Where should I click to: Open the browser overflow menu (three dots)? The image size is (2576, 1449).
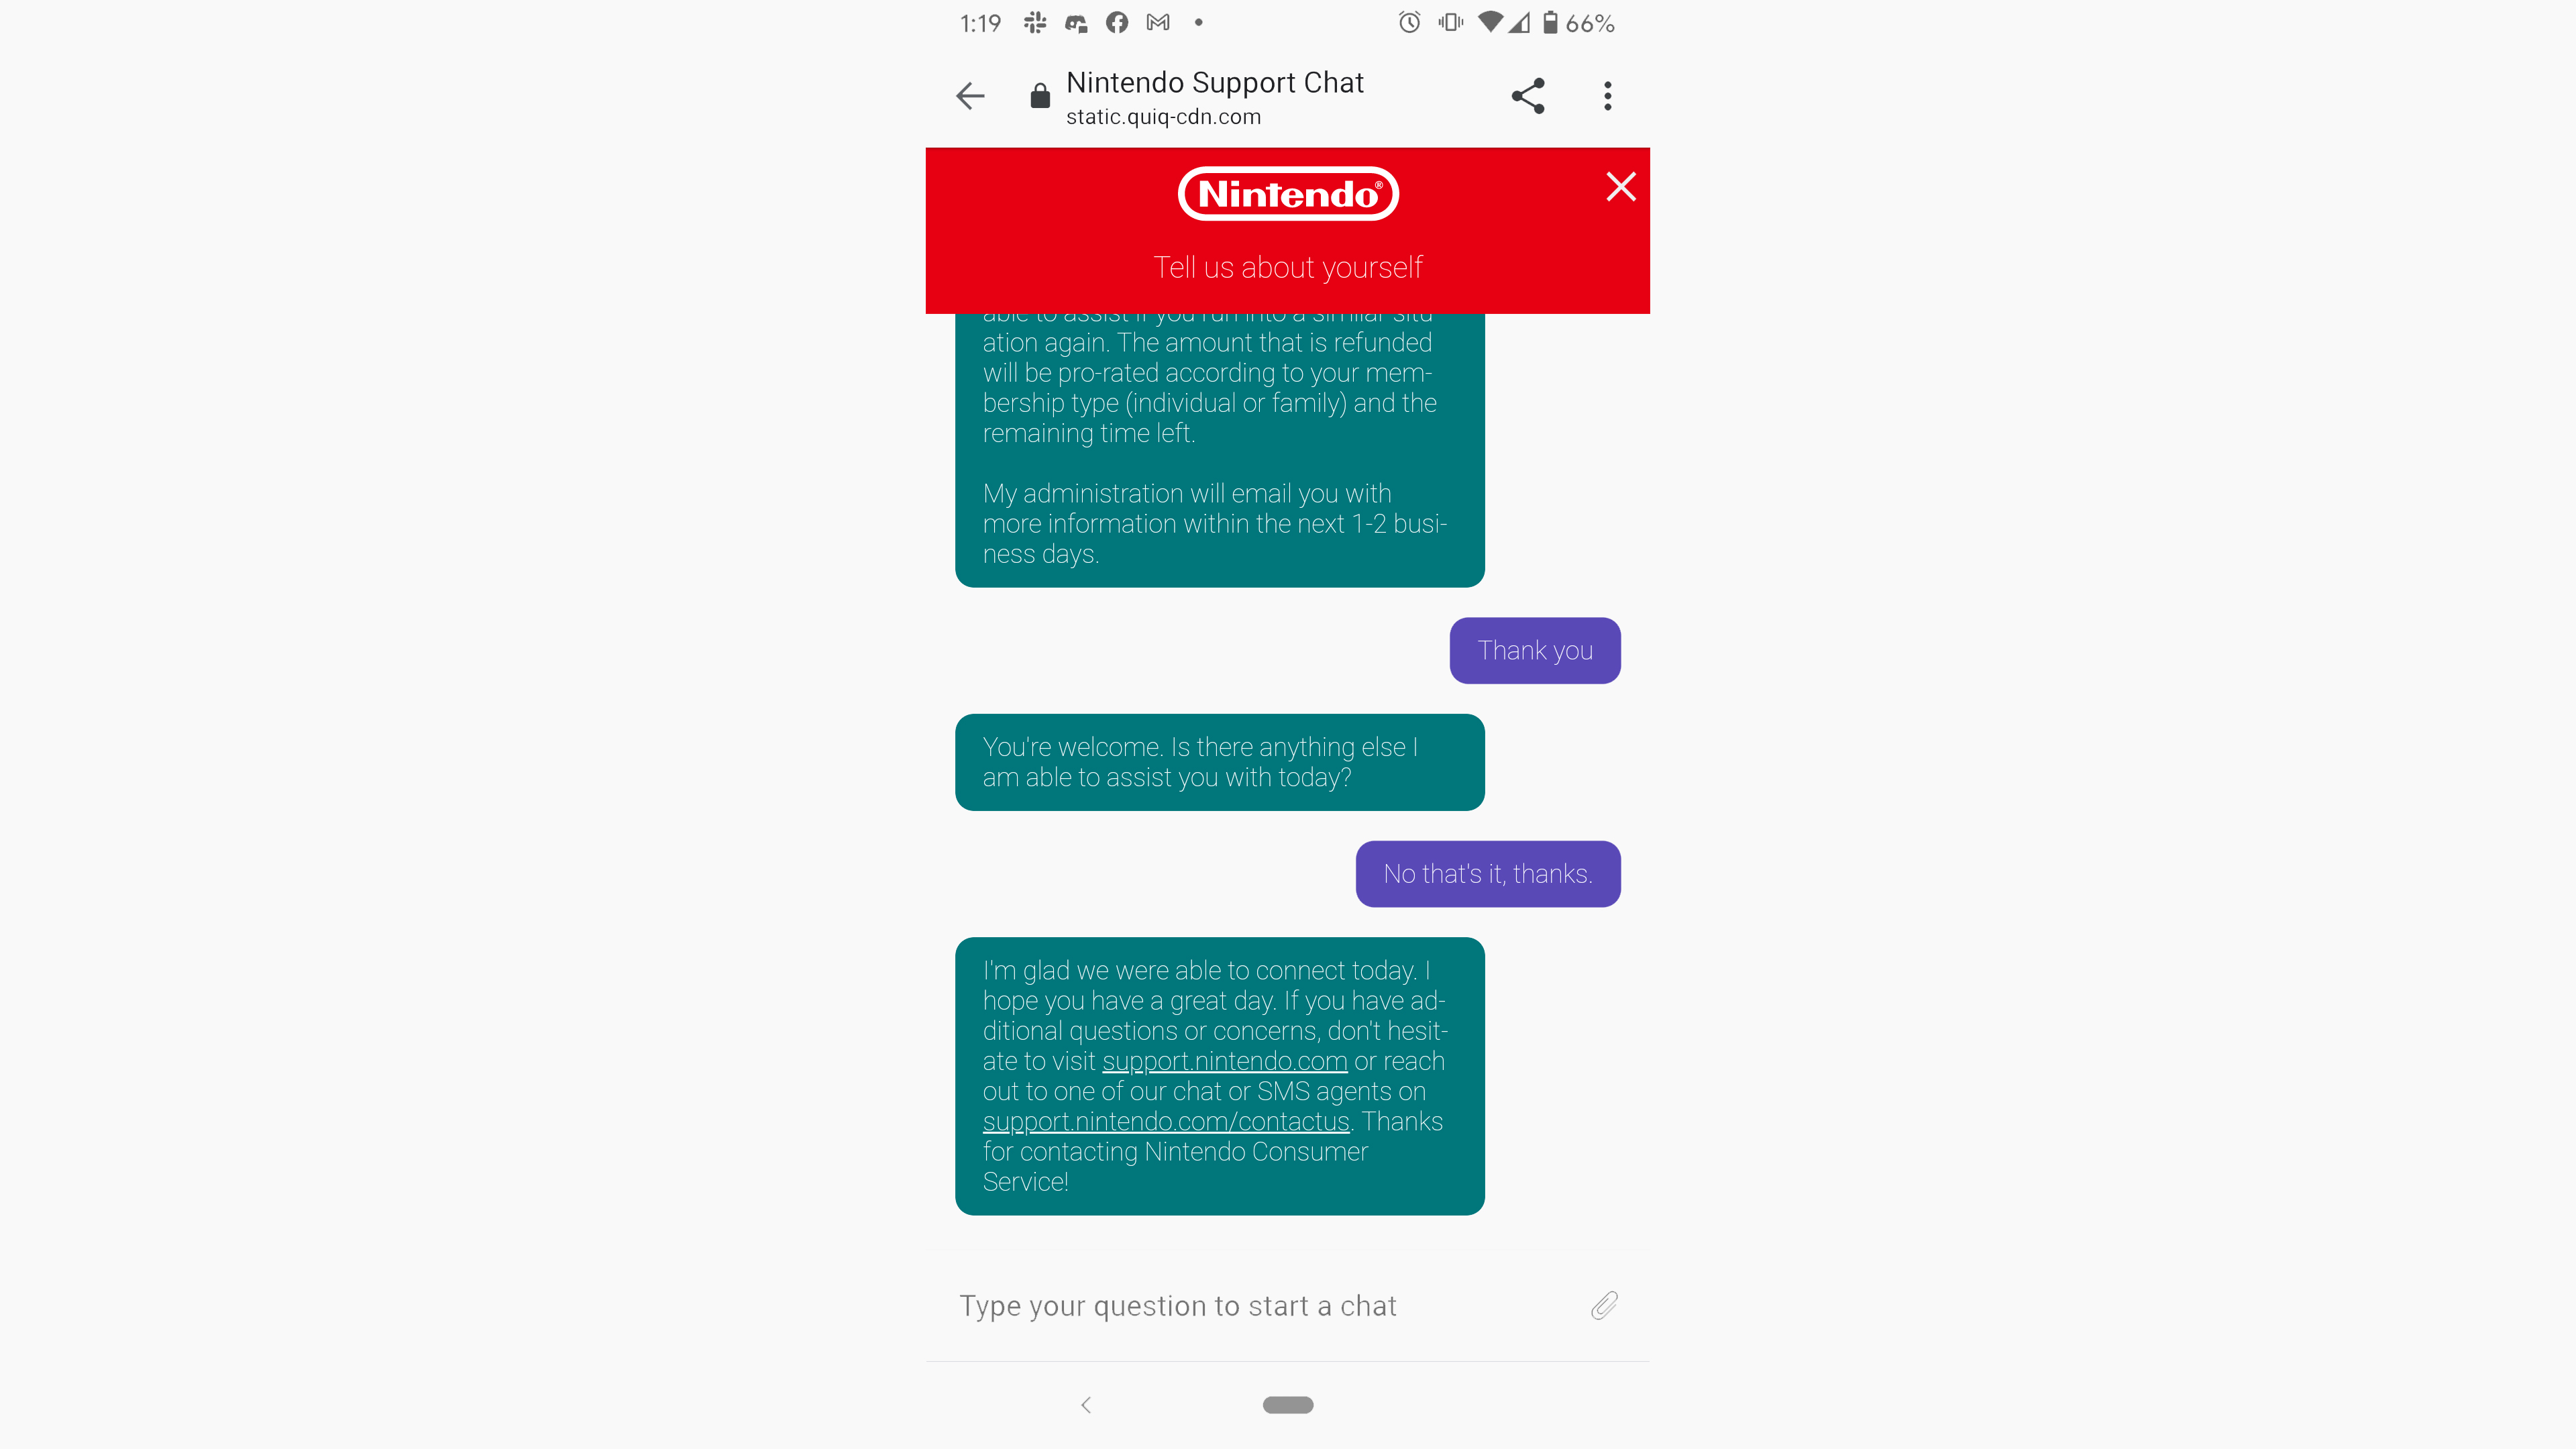point(1607,95)
